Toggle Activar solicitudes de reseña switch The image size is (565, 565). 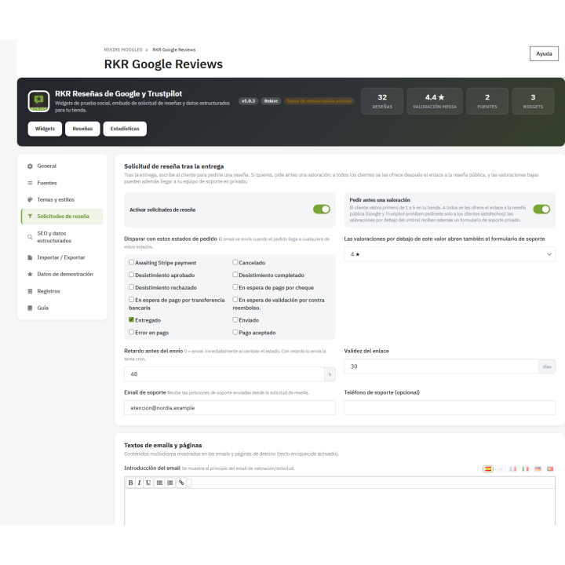point(322,210)
